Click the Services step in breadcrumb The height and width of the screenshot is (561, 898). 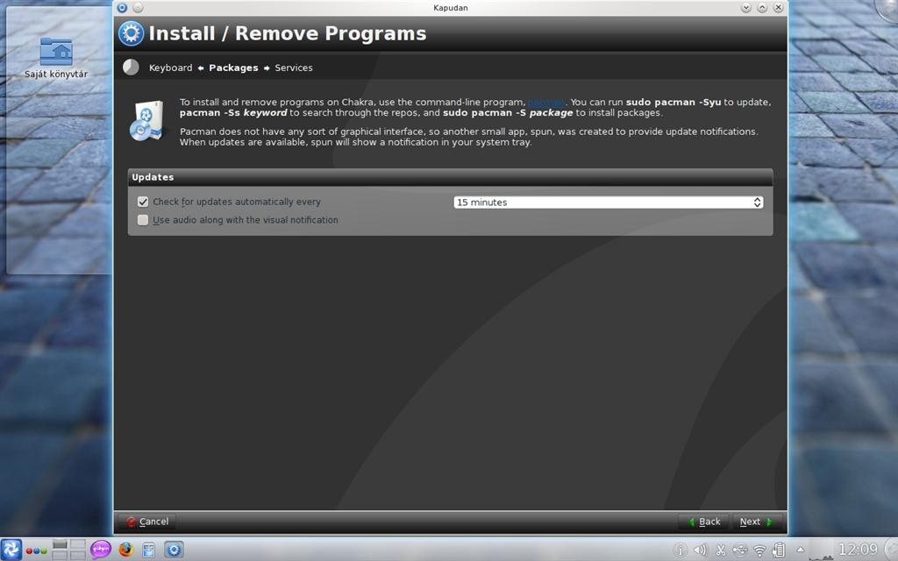coord(294,67)
